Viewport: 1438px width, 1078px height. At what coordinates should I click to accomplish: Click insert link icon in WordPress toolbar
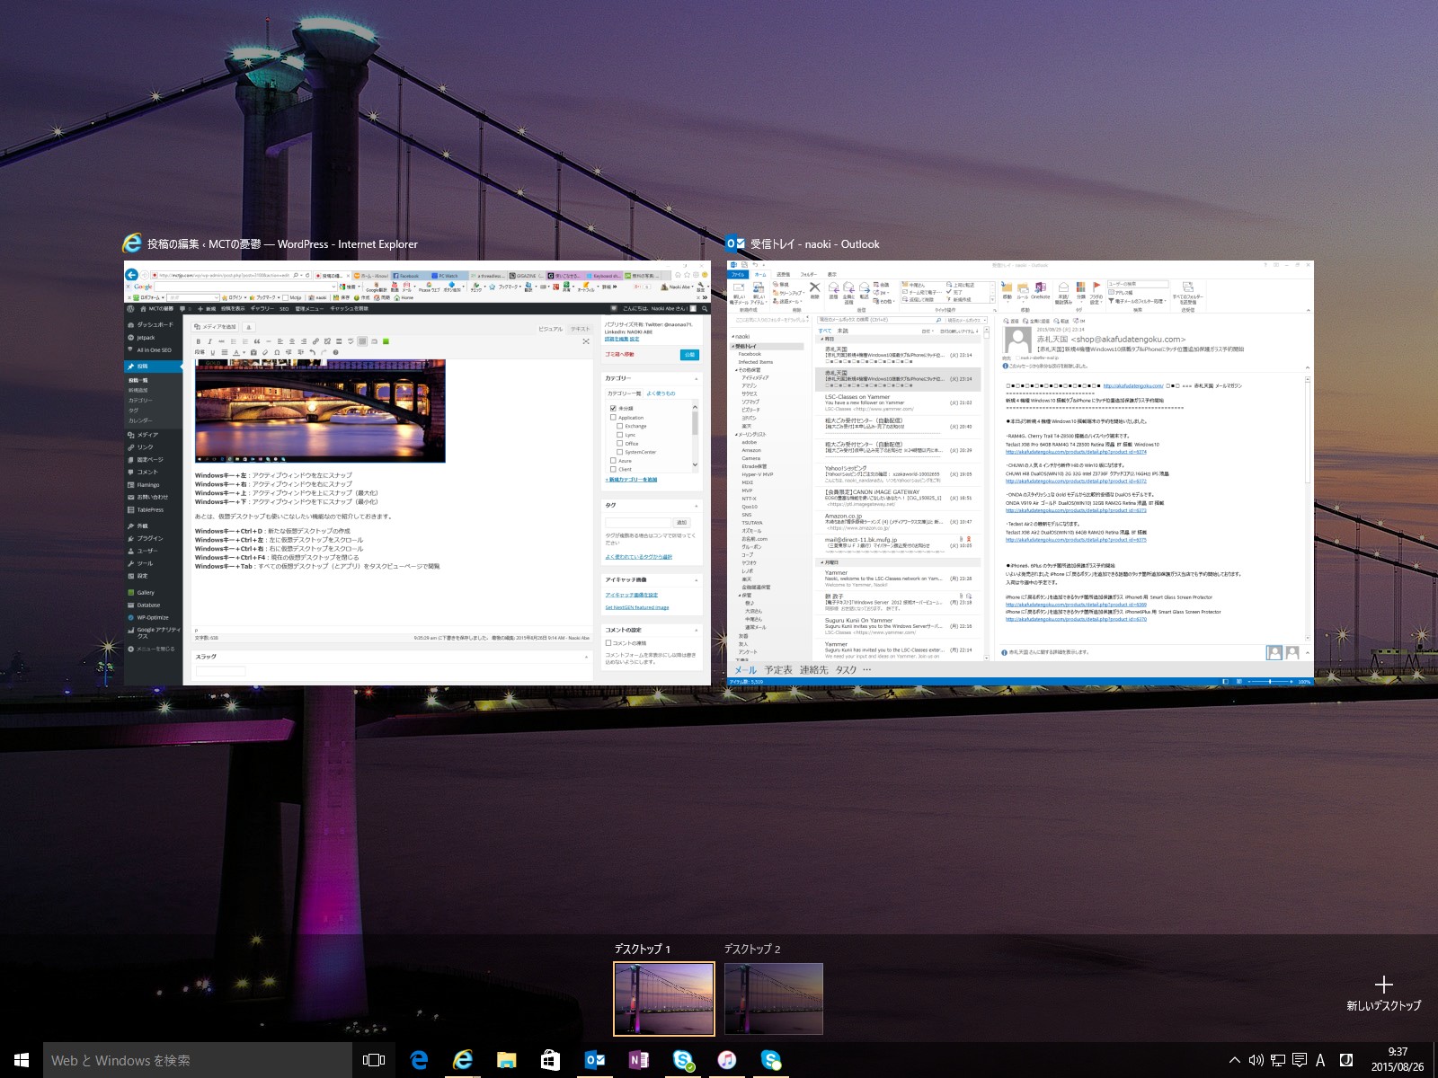tap(315, 341)
